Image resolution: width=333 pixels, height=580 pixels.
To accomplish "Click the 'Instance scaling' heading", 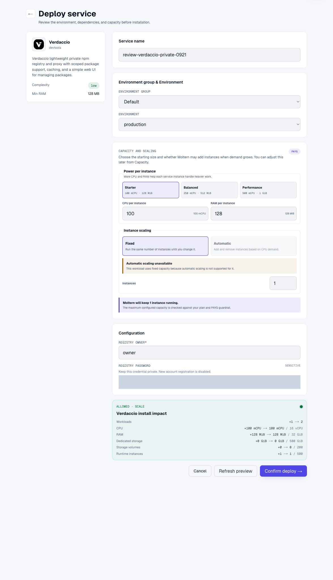I will (137, 231).
